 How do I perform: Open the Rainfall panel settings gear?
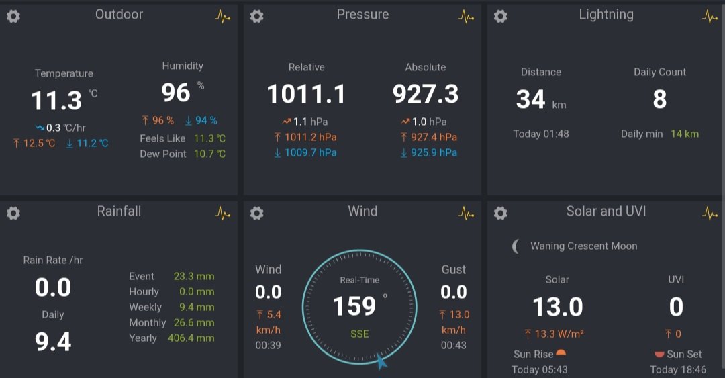click(13, 214)
